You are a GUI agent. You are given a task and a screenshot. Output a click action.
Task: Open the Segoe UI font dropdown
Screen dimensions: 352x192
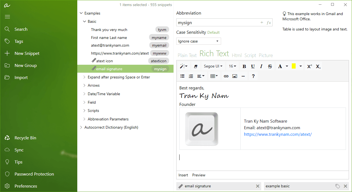point(213,66)
